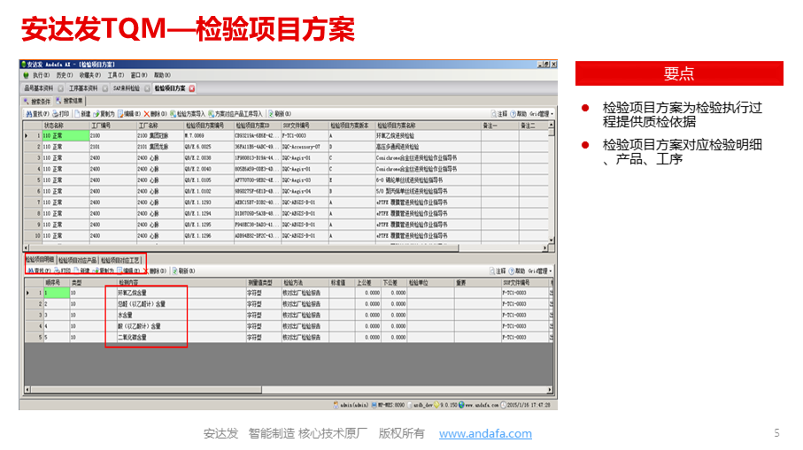803x450 pixels.
Task: Open the Grid管理 dropdown in lower toolbar
Action: [x=540, y=271]
